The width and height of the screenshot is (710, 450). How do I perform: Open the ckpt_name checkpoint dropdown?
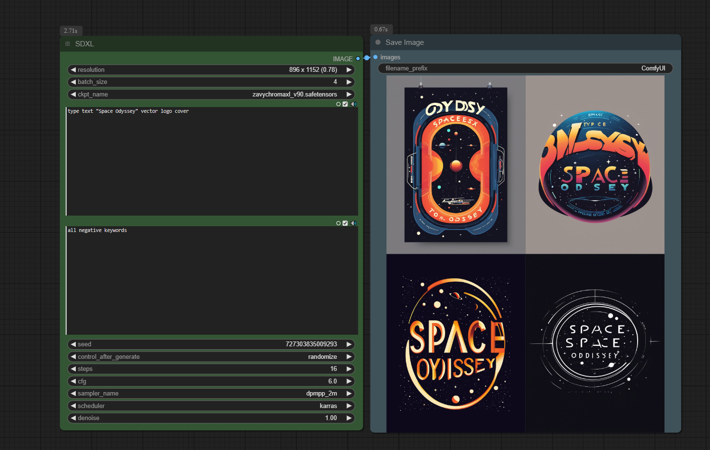(211, 95)
